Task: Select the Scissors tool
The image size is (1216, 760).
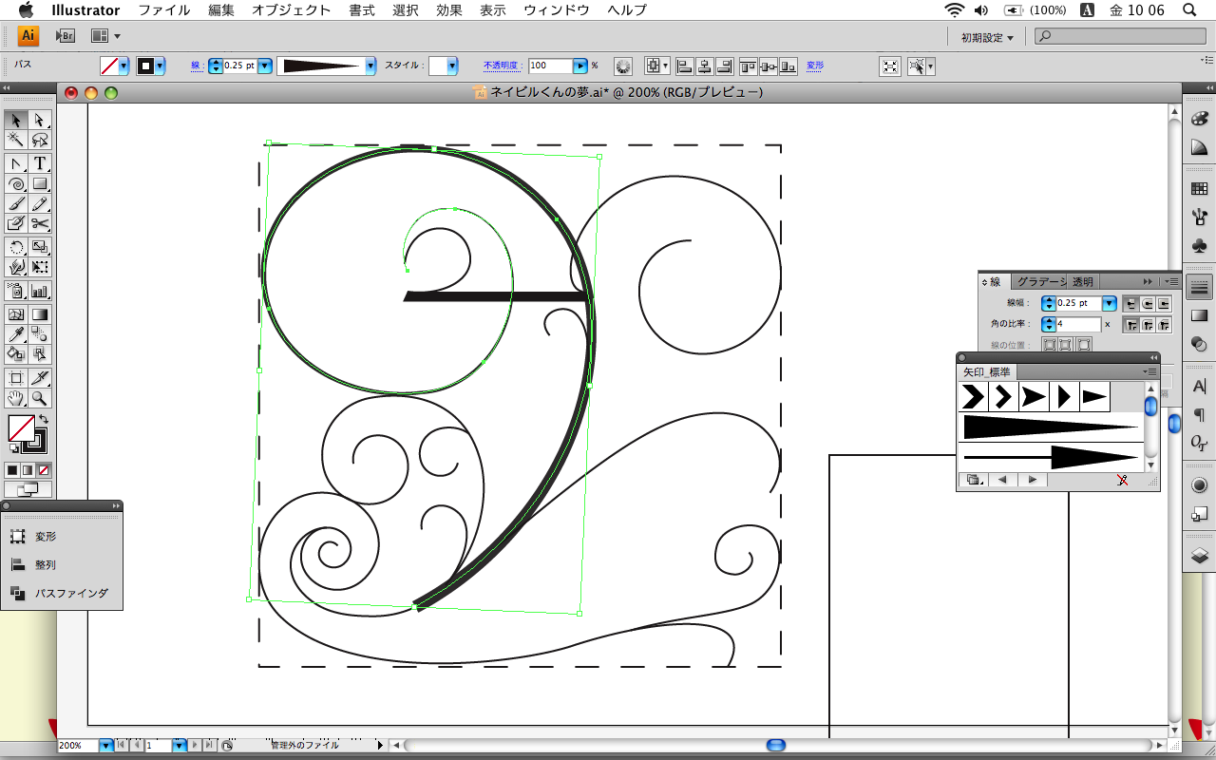Action: point(40,223)
